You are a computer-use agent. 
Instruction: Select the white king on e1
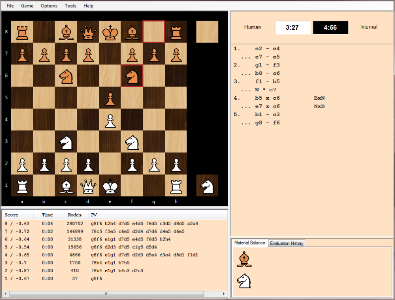click(110, 185)
